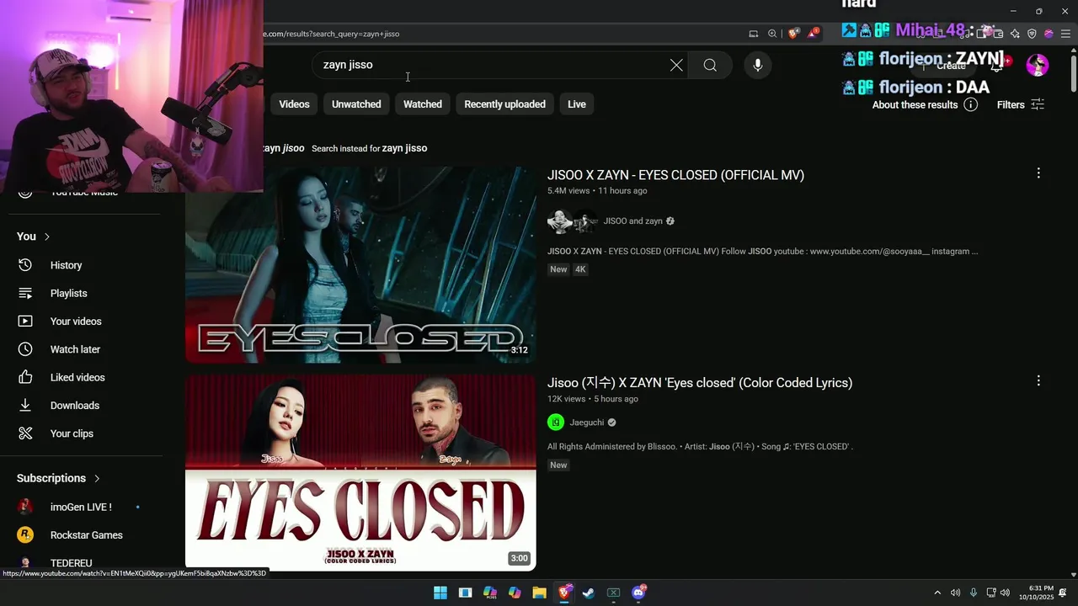Show hidden system tray icons

[x=937, y=593]
